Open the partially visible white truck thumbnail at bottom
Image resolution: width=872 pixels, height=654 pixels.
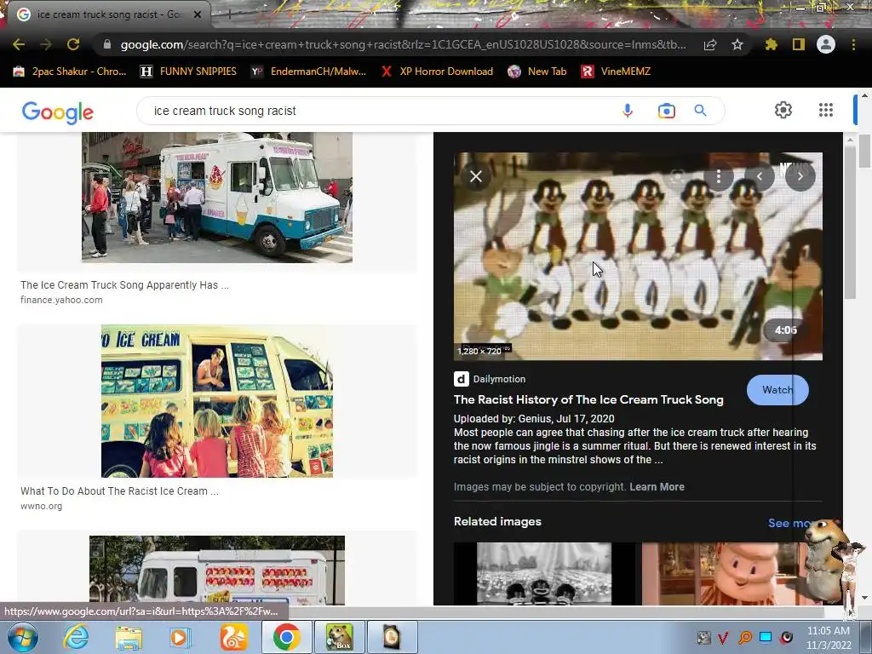tap(217, 571)
